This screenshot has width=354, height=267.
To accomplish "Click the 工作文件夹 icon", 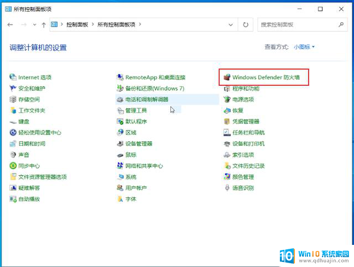I will click(x=13, y=111).
